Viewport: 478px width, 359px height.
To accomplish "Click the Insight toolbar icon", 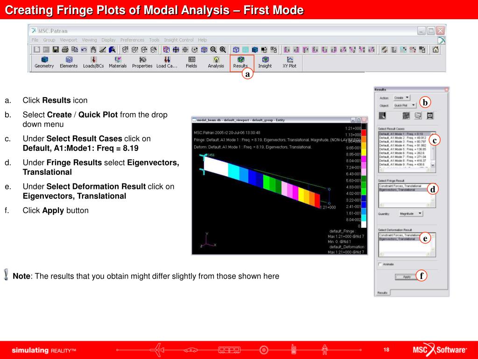I will tap(265, 62).
